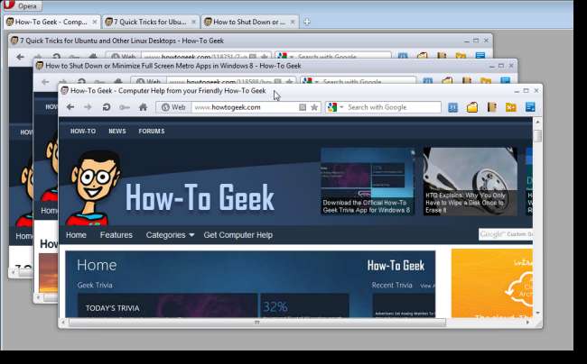The image size is (587, 364).
Task: Minimize the 7 Quick Tricks for Ubuntu window
Action: [467, 41]
